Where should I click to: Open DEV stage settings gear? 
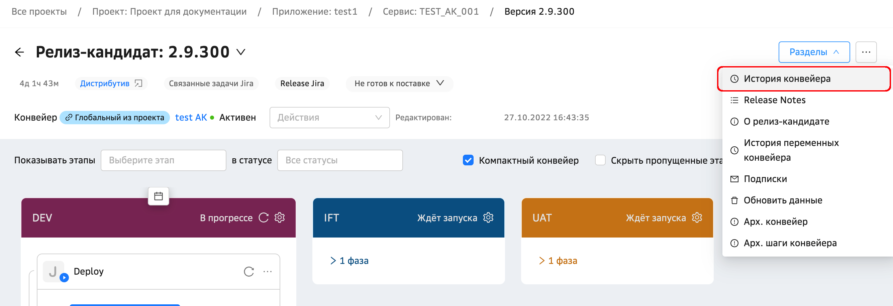[x=279, y=217]
